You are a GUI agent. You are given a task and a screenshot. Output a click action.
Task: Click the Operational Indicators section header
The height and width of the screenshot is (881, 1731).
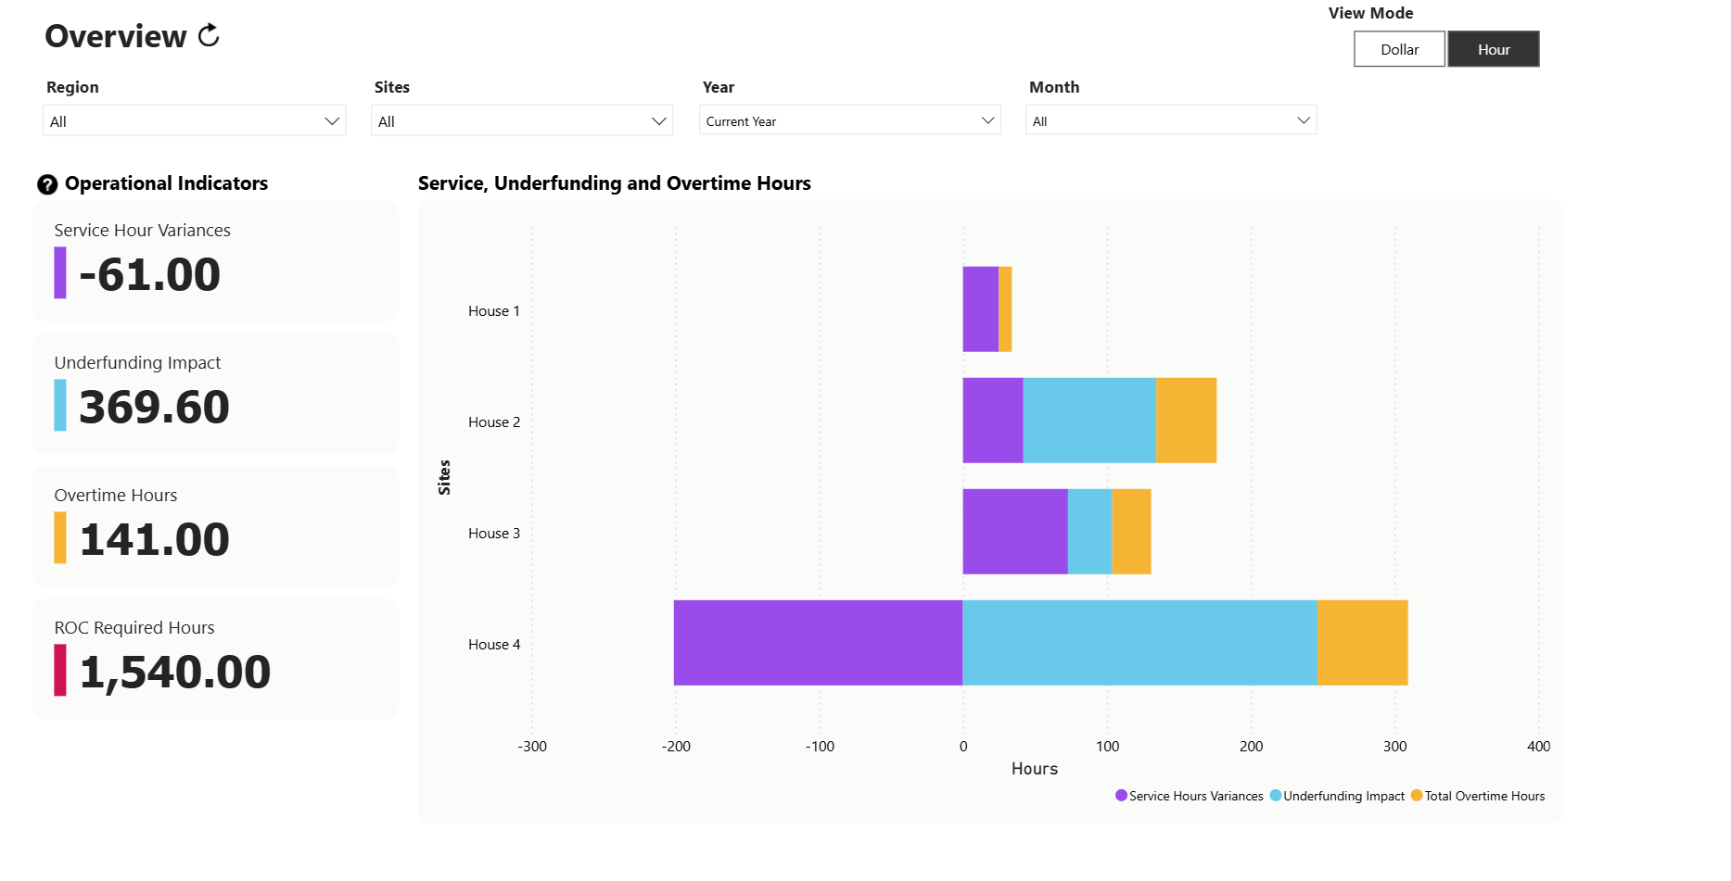165,183
